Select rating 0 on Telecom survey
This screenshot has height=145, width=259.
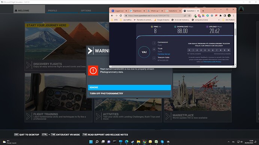point(189,50)
